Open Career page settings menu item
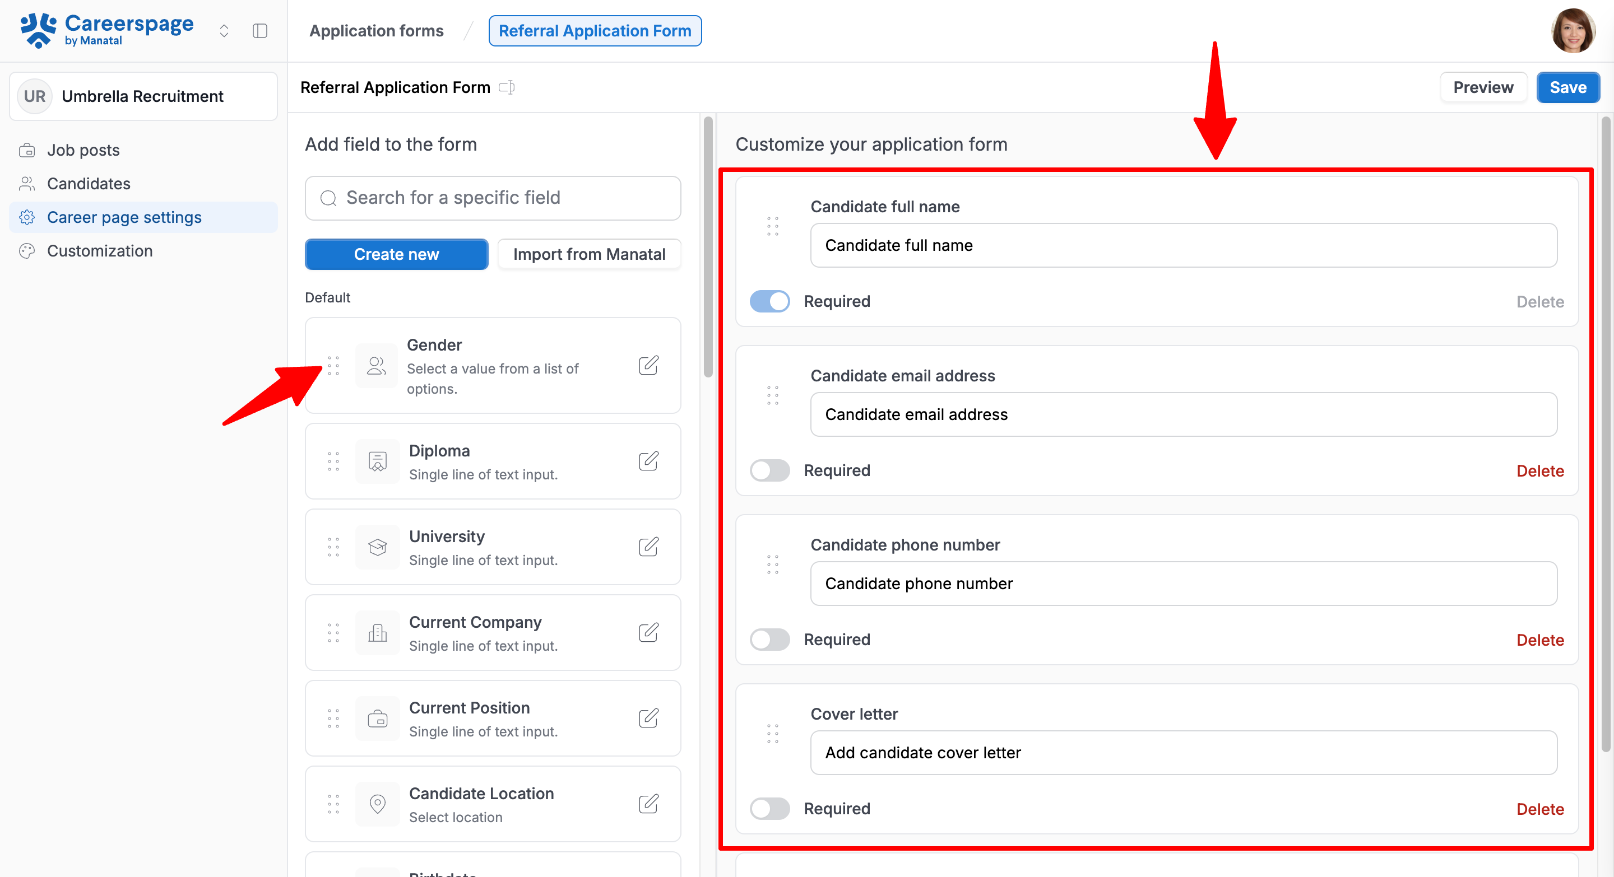This screenshot has height=877, width=1614. (143, 217)
